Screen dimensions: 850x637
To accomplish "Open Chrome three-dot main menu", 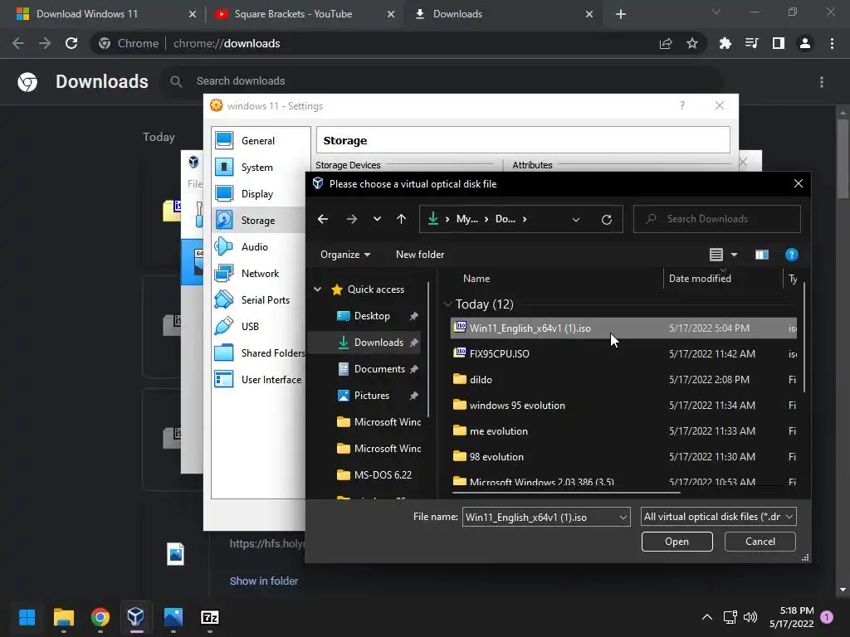I will (832, 43).
